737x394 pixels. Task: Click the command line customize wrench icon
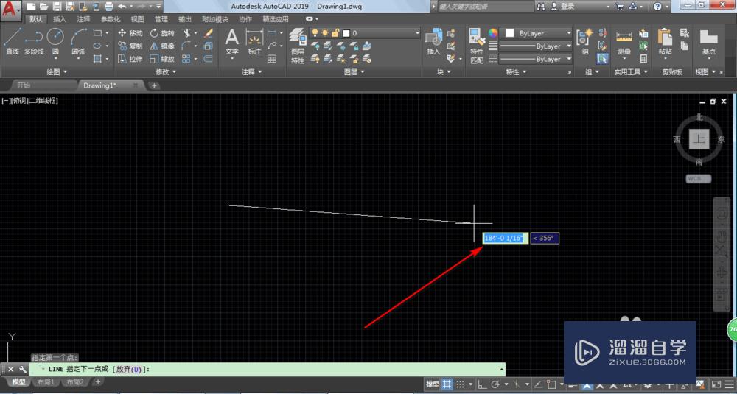(x=22, y=370)
